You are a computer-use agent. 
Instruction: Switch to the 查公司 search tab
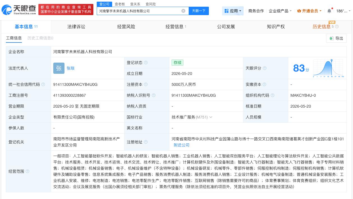(105, 4)
